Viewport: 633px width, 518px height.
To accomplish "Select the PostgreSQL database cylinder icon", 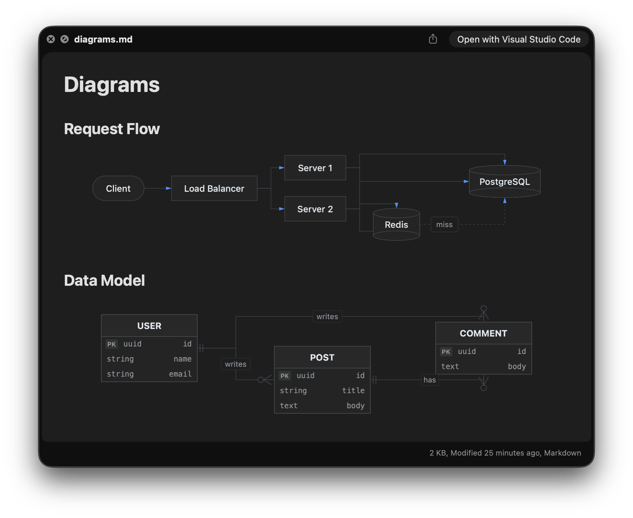I will click(504, 181).
